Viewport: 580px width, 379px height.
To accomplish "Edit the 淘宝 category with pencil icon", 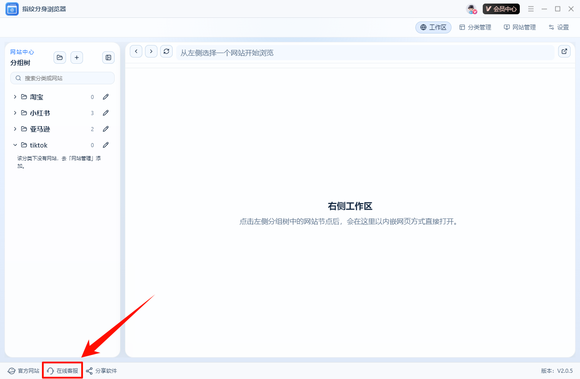I will 106,97.
